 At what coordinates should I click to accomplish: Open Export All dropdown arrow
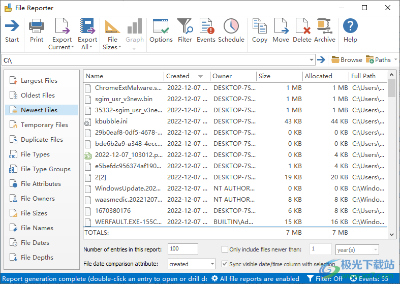pos(90,47)
